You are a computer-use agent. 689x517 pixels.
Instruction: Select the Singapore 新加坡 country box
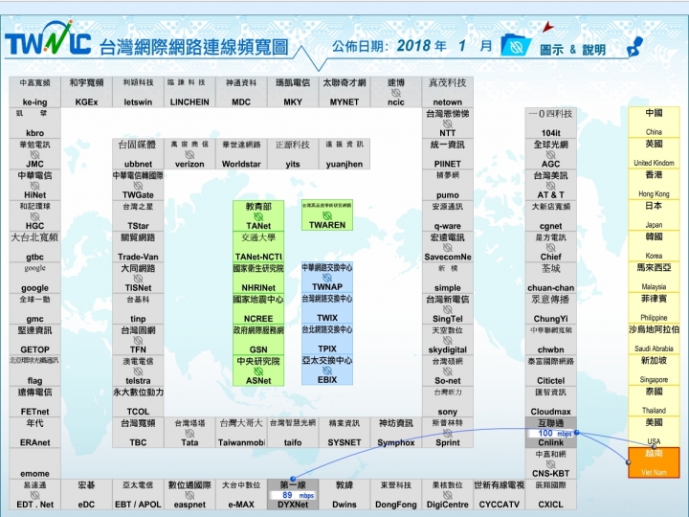[x=654, y=371]
